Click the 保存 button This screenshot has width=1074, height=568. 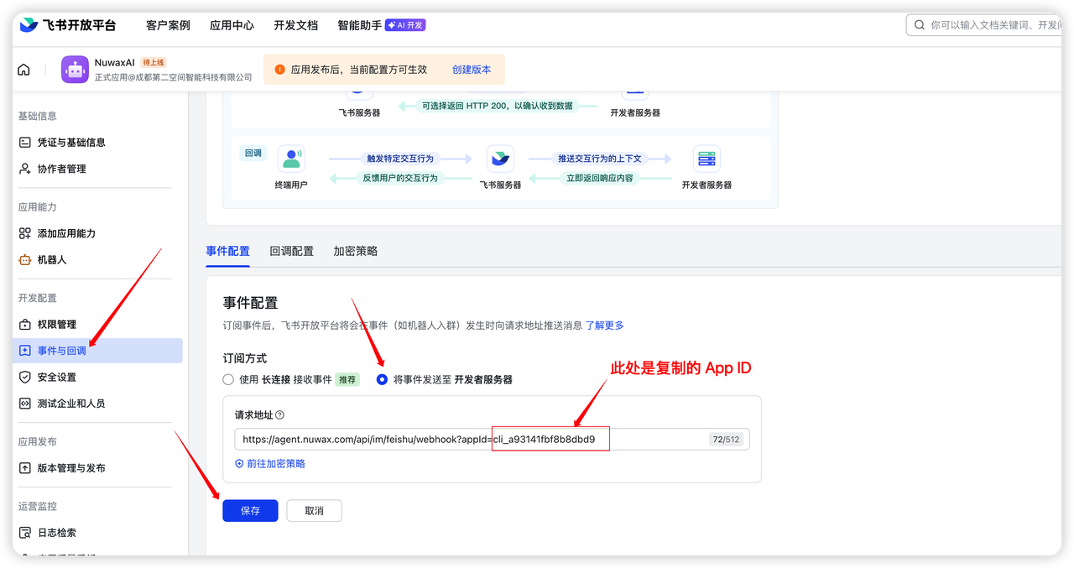click(250, 510)
